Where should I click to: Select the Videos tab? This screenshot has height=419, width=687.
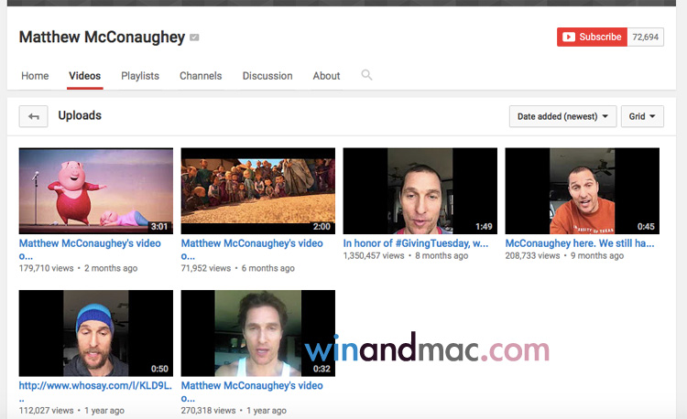(85, 76)
